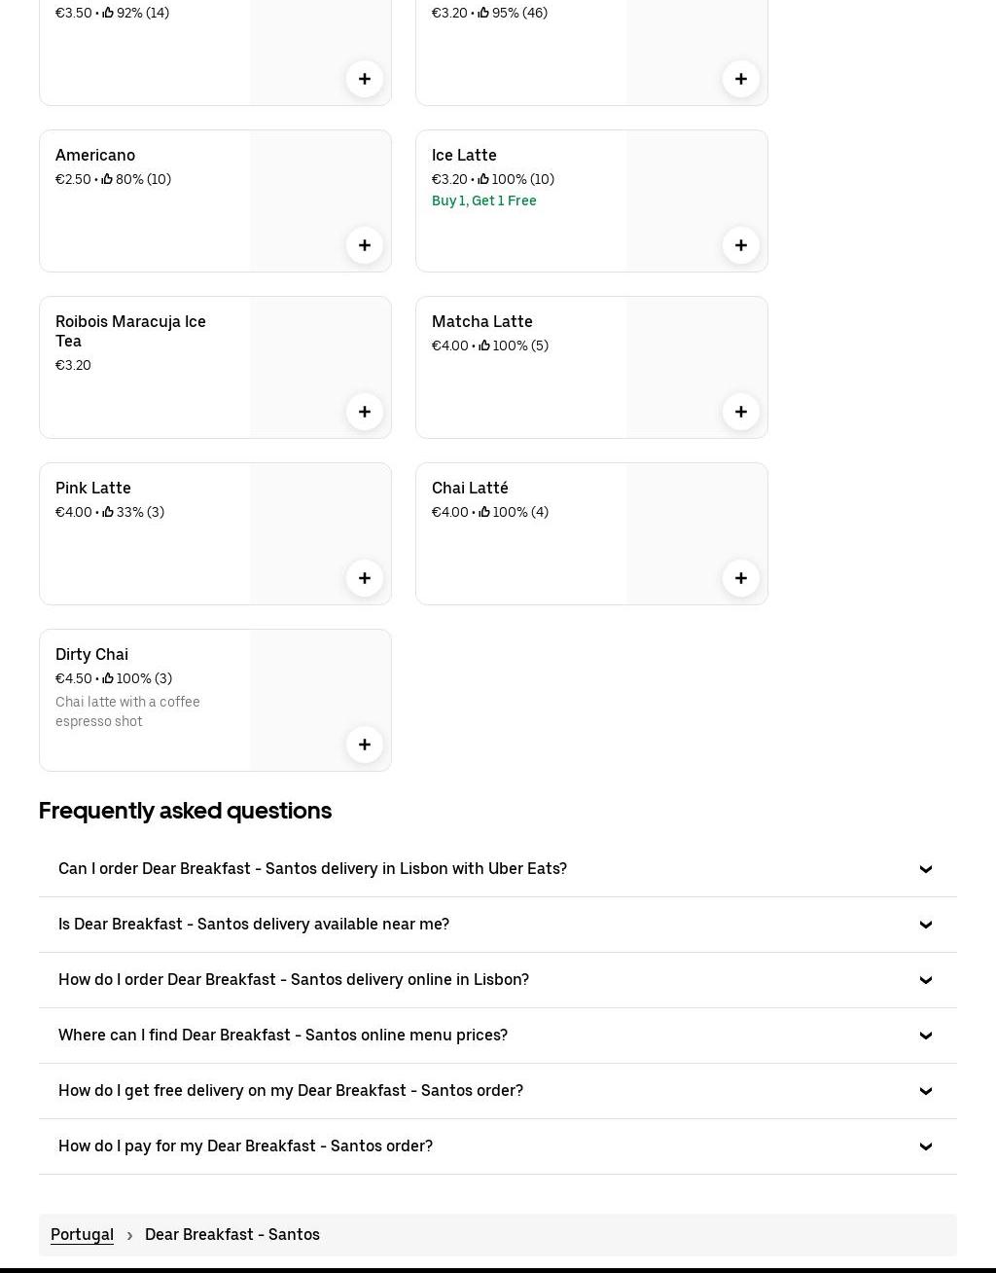
Task: Add Roibois Maracuja Ice Tea to cart
Action: tap(365, 412)
